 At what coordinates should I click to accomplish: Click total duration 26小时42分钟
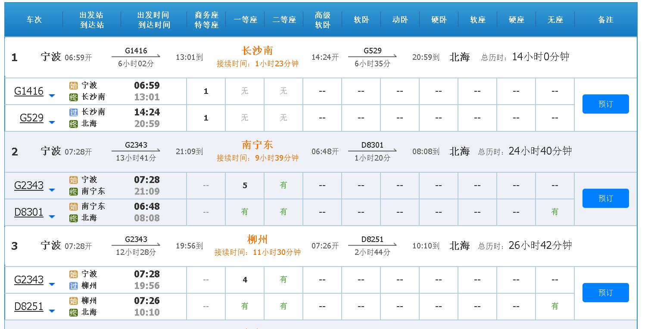(540, 245)
